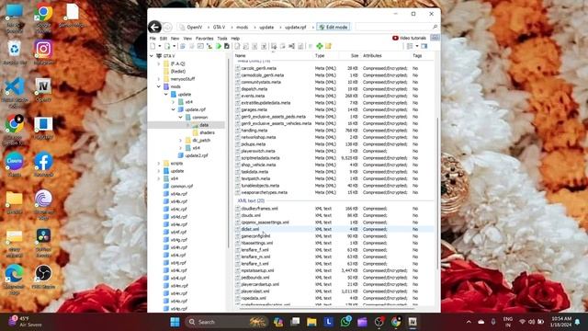
Task: Open the new file dropdown arrow
Action: [159, 46]
